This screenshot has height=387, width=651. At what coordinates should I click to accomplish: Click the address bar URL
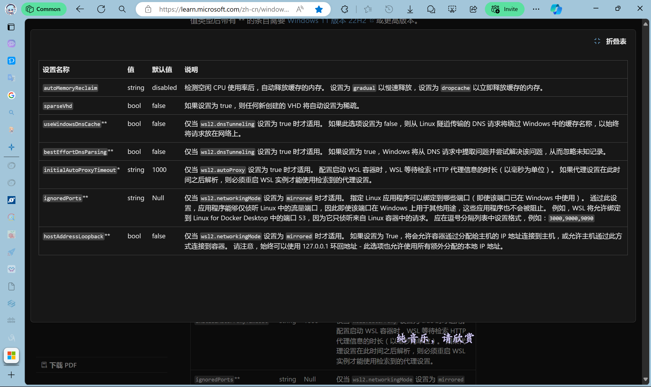coord(224,9)
